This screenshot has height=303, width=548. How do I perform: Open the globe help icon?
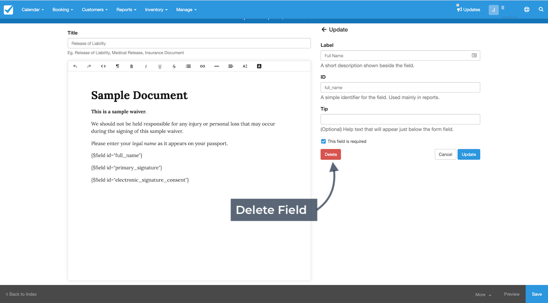pyautogui.click(x=527, y=10)
